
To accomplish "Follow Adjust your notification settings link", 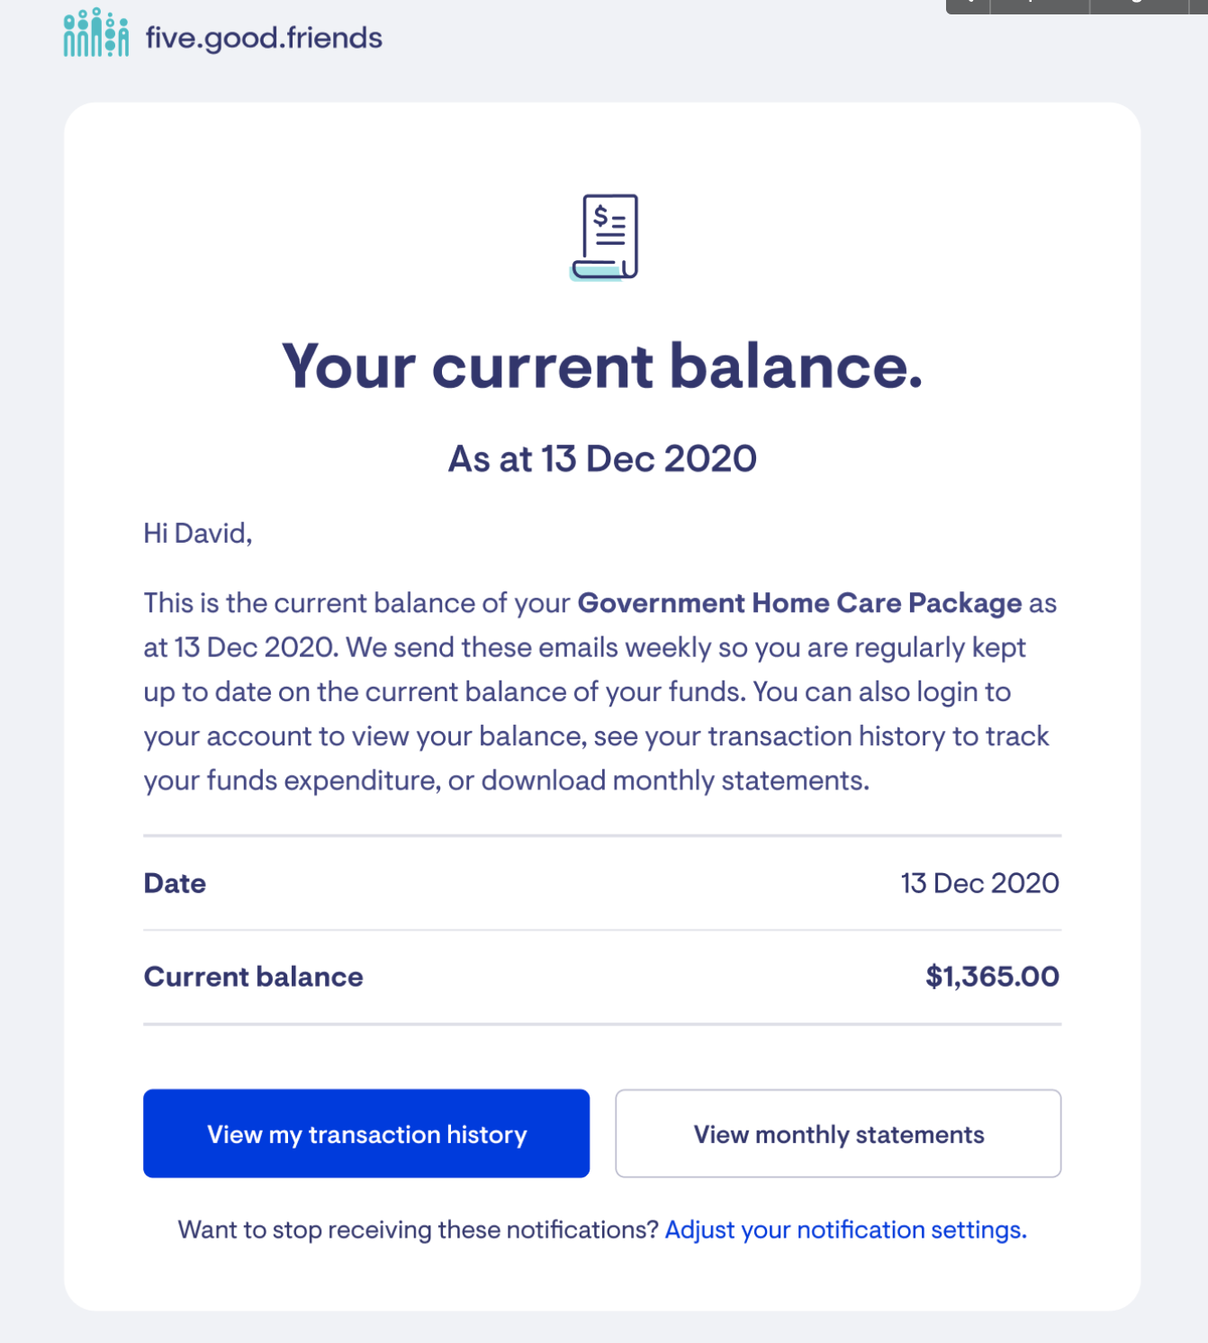I will (845, 1230).
